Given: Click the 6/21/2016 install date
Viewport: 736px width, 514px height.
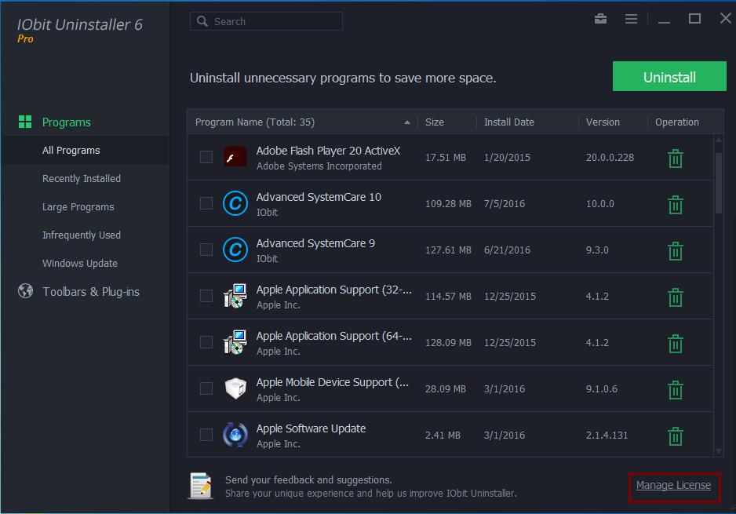Looking at the screenshot, I should click(507, 250).
